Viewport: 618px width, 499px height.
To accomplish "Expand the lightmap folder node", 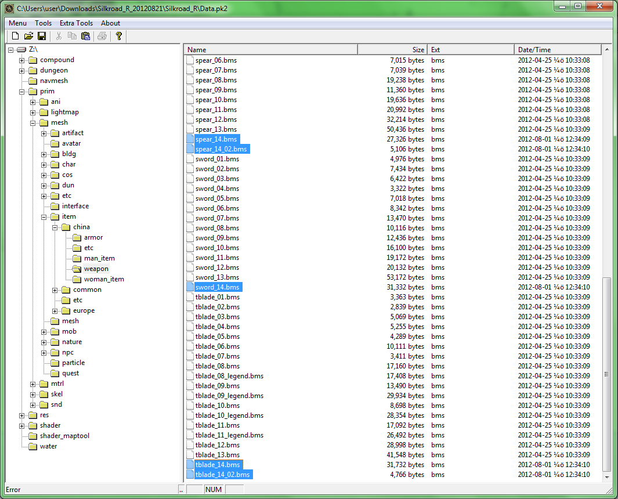I will [32, 113].
